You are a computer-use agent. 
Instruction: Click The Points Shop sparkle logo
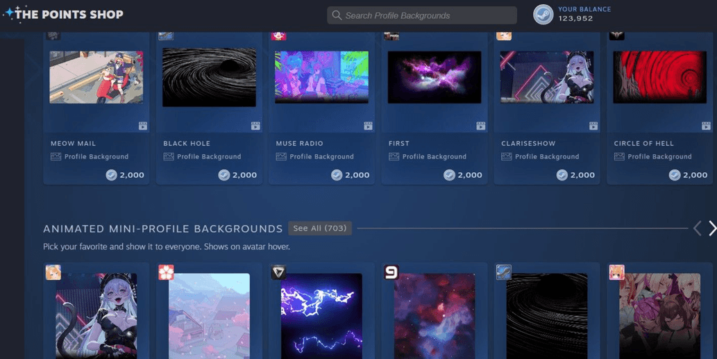(x=9, y=13)
